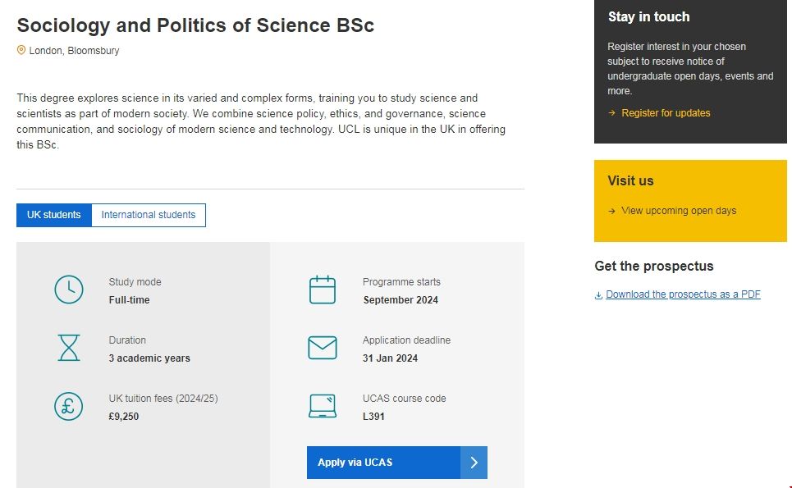Click the arrow icon inside Apply via UCAS
The height and width of the screenshot is (488, 792).
(474, 462)
